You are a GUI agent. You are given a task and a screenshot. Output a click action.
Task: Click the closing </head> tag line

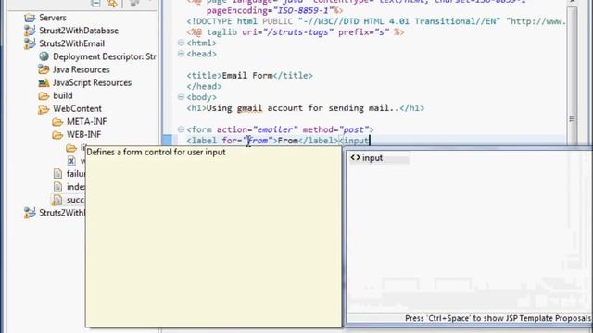(x=204, y=86)
